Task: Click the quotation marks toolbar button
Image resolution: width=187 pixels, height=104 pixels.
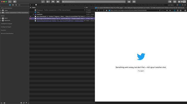Action: click(53, 2)
